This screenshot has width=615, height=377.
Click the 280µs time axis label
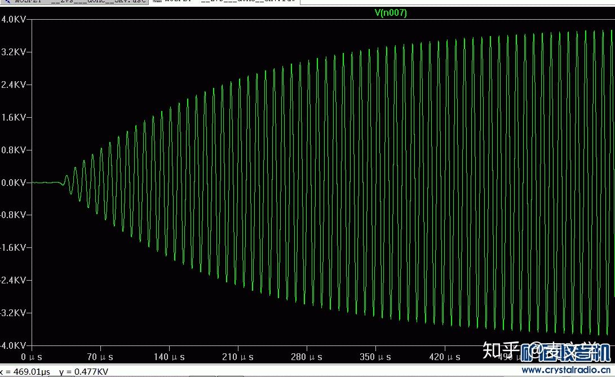click(307, 357)
